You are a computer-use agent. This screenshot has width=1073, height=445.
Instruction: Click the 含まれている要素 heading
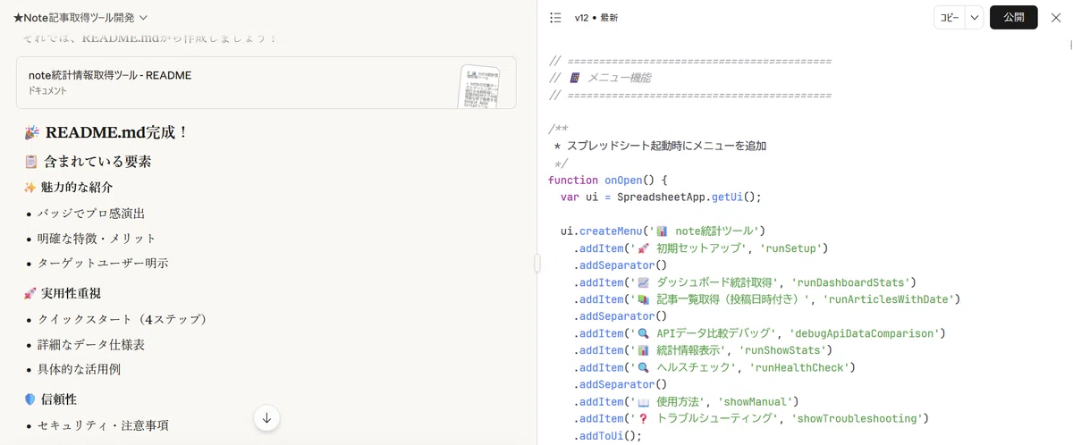pyautogui.click(x=88, y=162)
